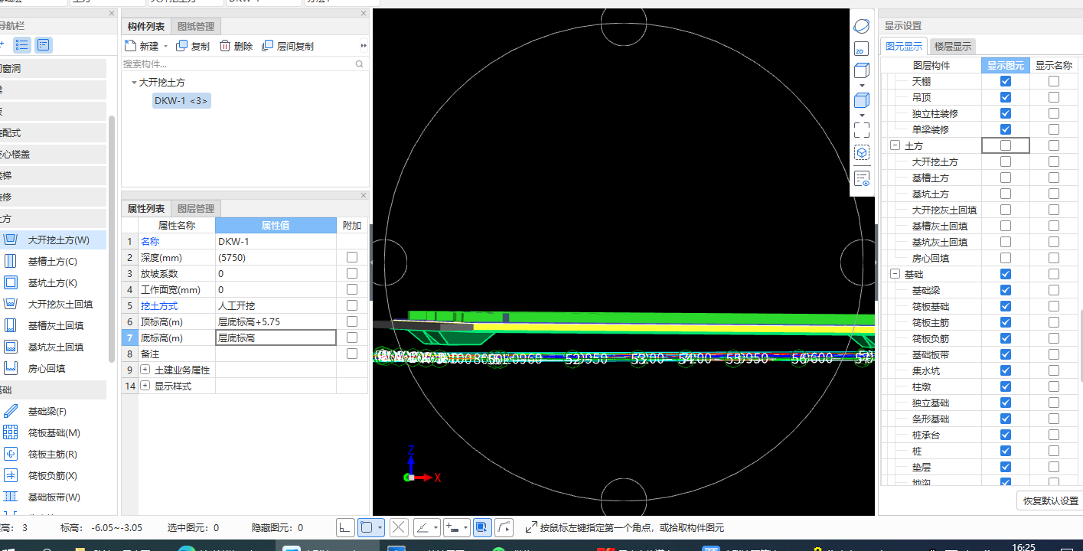Open the rectangle draw mode dropdown in status bar
Viewport: 1083px width, 551px height.
(380, 528)
